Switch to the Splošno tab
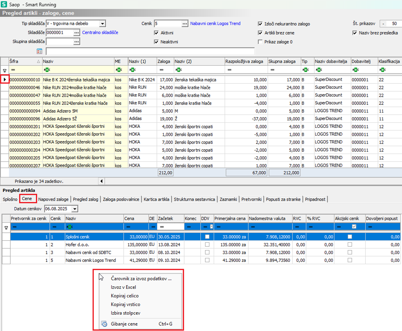402x331 pixels. click(10, 199)
